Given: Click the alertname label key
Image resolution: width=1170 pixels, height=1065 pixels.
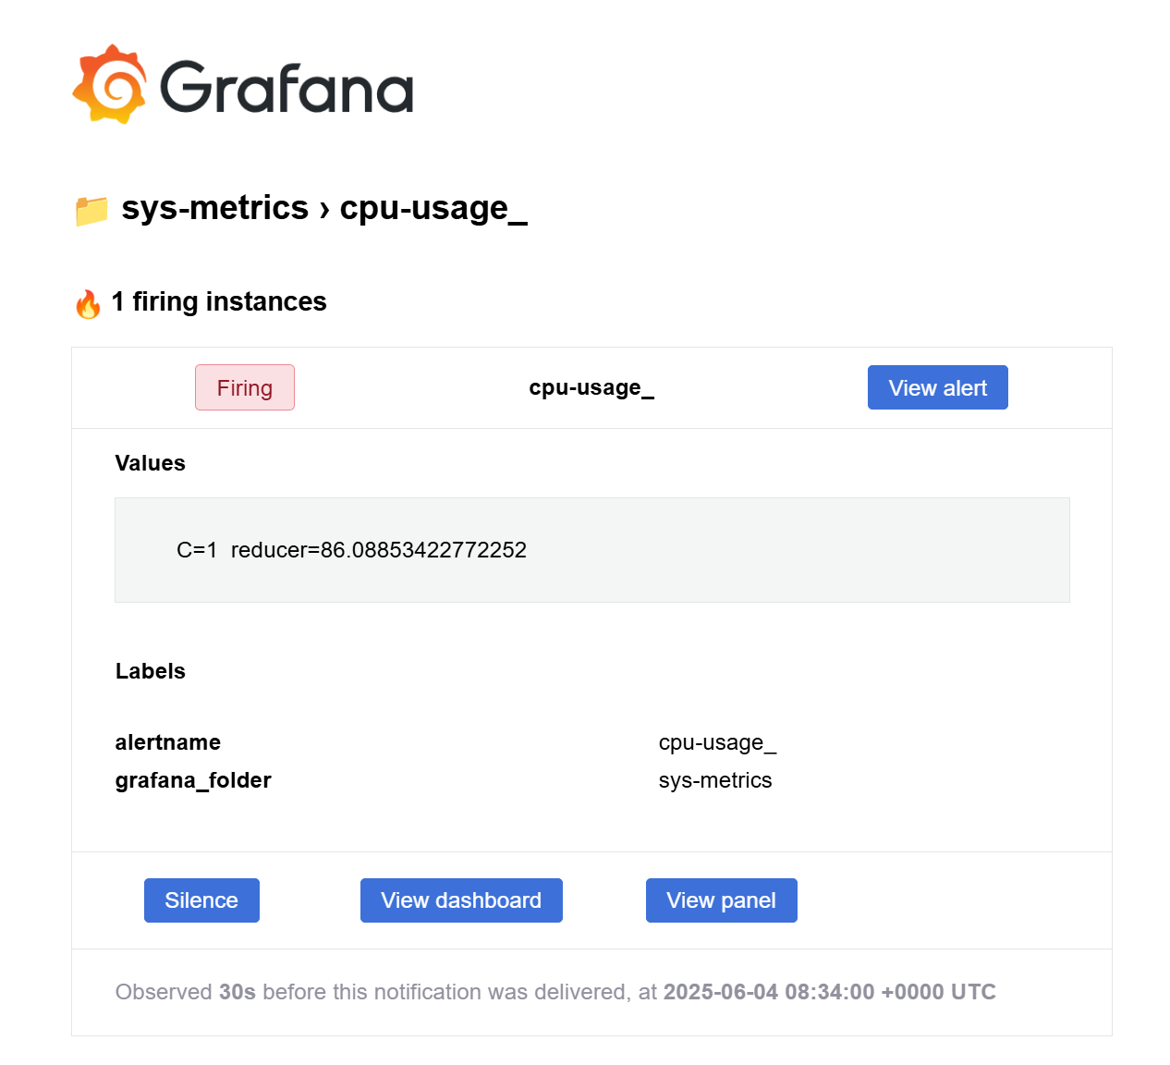Looking at the screenshot, I should click(x=168, y=742).
